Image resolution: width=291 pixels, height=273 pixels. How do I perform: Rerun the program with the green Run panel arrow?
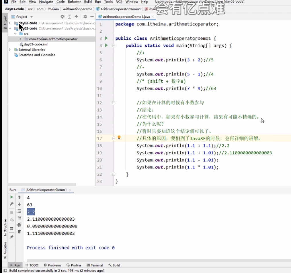[12, 197]
